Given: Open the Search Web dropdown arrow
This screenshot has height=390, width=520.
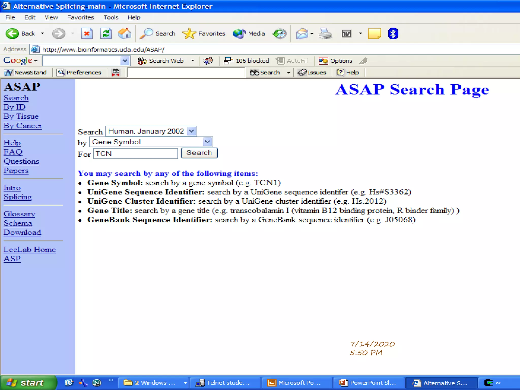Looking at the screenshot, I should click(x=192, y=61).
